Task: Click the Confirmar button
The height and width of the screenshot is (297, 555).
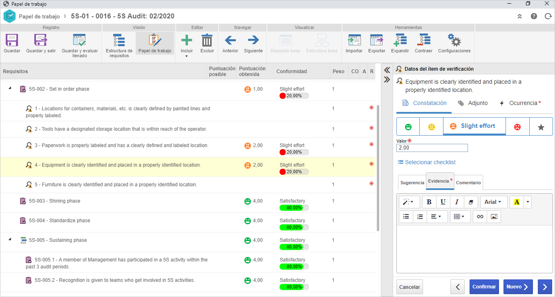Action: [484, 287]
